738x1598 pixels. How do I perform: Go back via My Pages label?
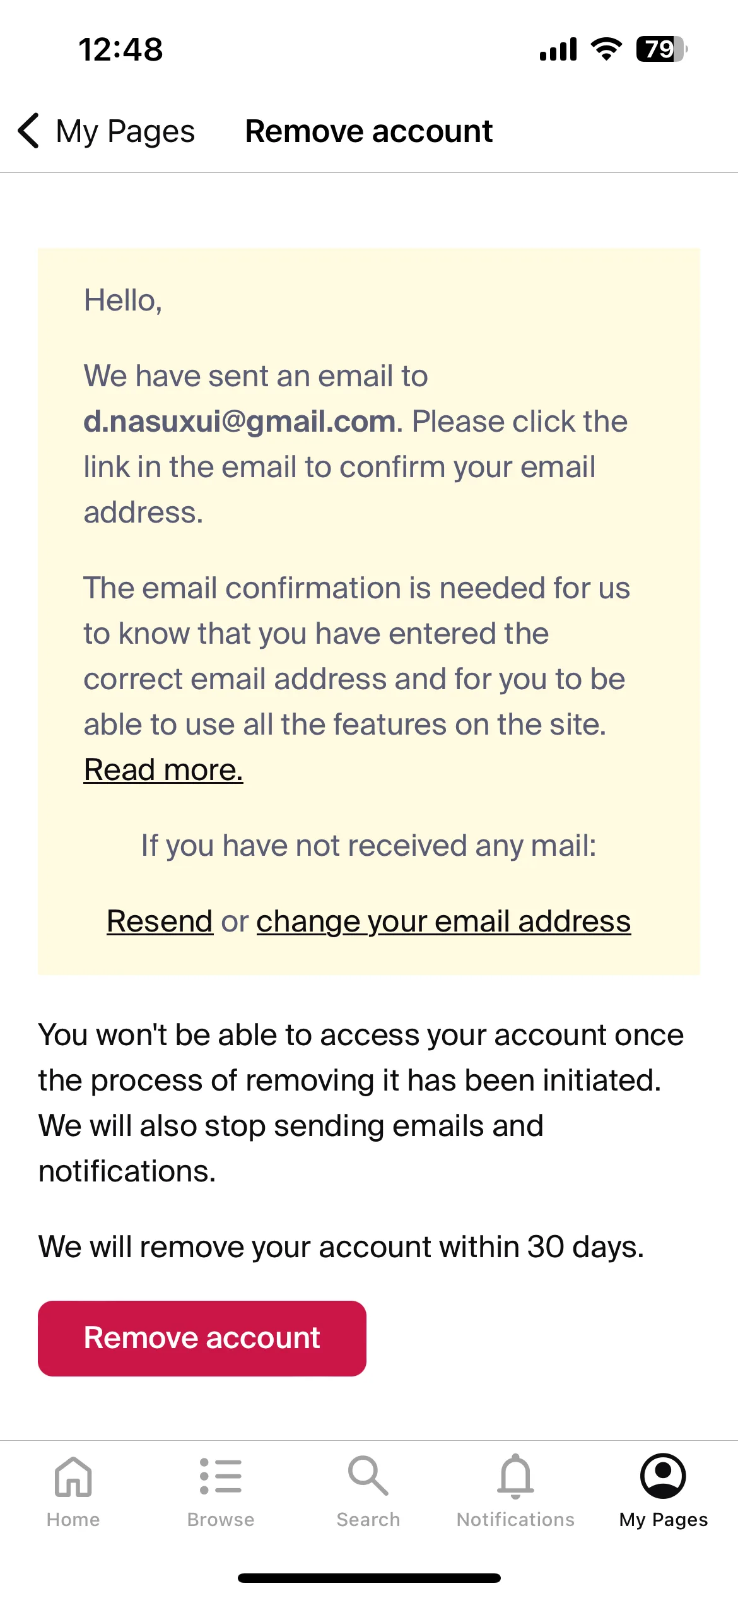tap(126, 131)
